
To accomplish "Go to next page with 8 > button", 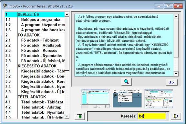I will click(172, 82).
